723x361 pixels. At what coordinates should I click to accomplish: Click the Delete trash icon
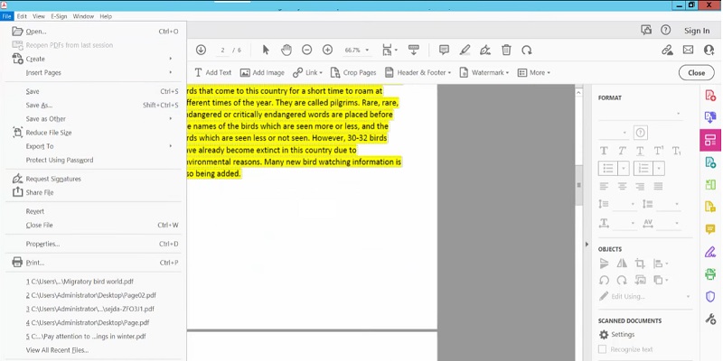tap(506, 50)
